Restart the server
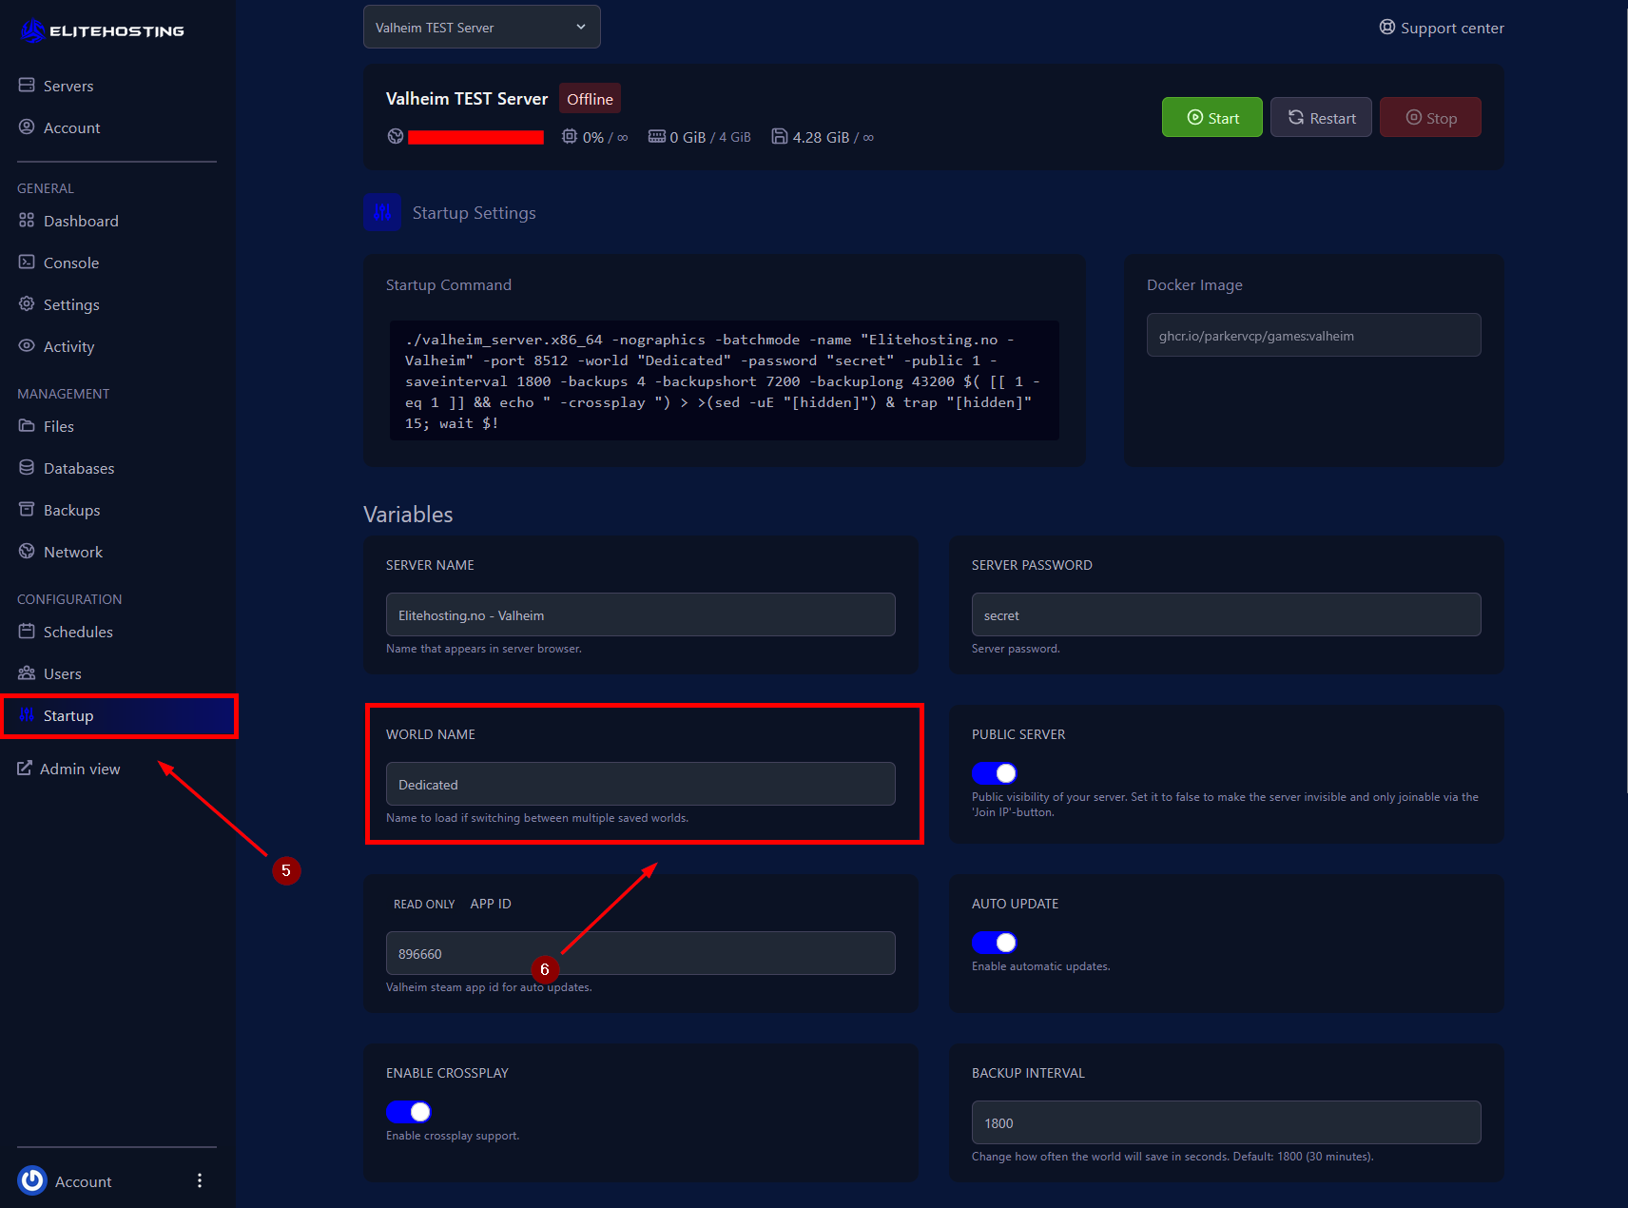 (1321, 117)
